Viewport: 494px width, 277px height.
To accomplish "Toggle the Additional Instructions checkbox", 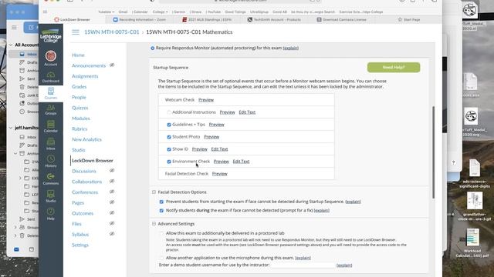I will click(169, 112).
